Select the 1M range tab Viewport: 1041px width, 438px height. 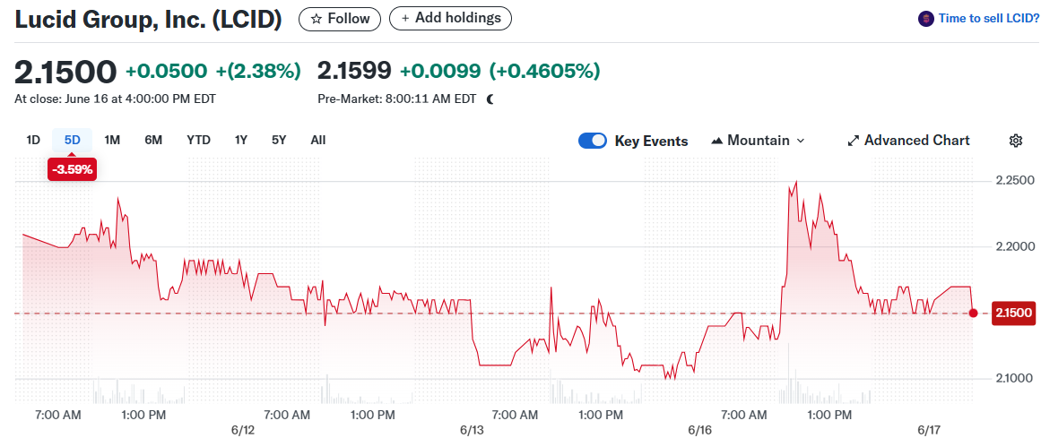pos(112,140)
